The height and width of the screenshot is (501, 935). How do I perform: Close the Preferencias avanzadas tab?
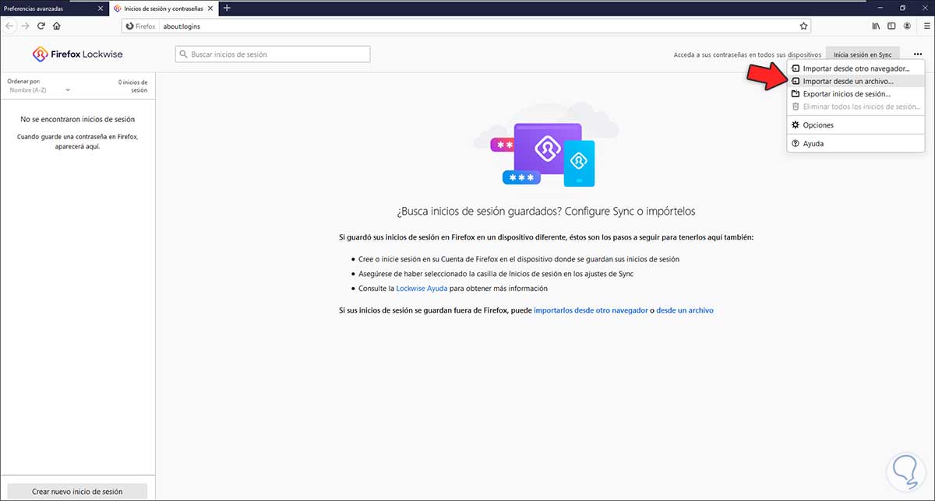(101, 8)
